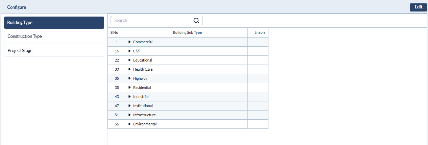The image size is (428, 145).
Task: Click serial number 16 cell
Action: (x=117, y=51)
